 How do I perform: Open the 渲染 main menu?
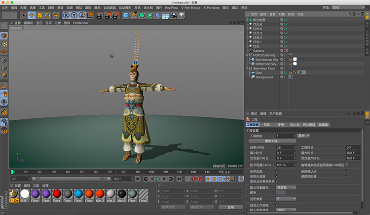(x=88, y=8)
